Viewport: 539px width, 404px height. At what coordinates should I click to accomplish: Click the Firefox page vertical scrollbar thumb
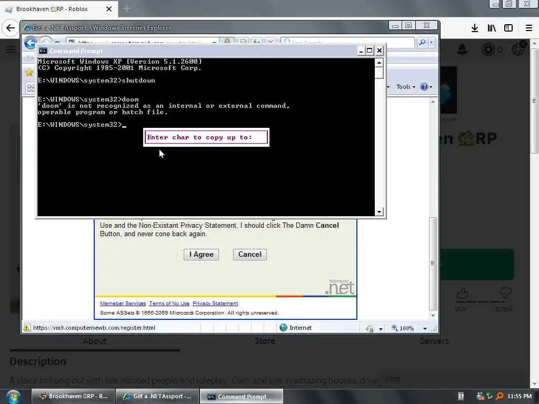coord(534,101)
